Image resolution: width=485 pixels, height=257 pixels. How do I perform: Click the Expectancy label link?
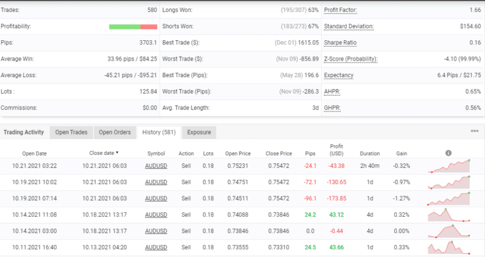pyautogui.click(x=338, y=75)
